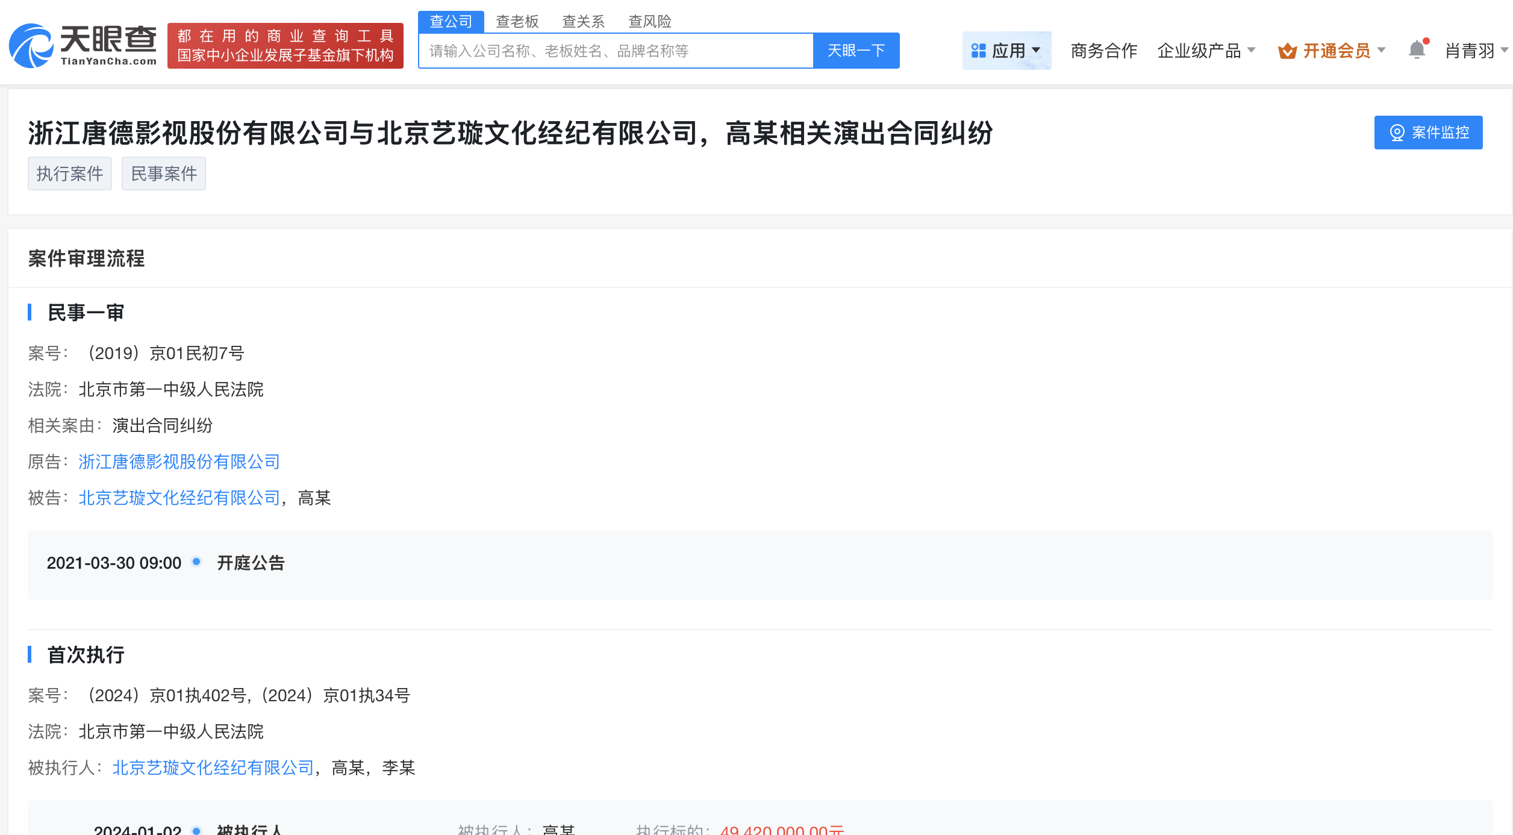
Task: Expand the 企业级产品 dropdown arrow
Action: click(x=1252, y=50)
